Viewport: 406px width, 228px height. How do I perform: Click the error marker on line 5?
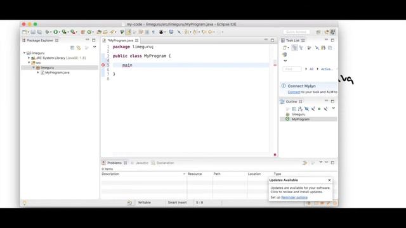[x=103, y=65]
